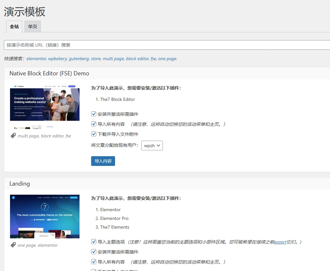
Task: Click the 导入内容 button
Action: coord(103,161)
